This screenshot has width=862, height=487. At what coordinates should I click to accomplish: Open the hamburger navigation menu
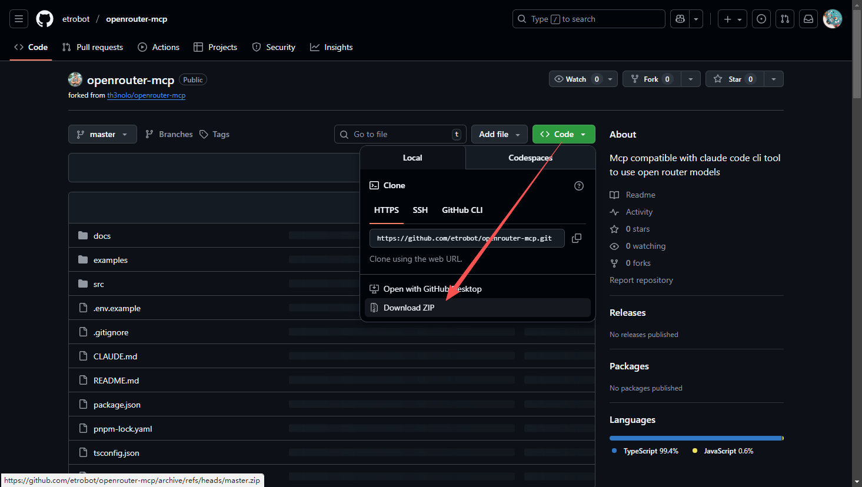click(19, 19)
